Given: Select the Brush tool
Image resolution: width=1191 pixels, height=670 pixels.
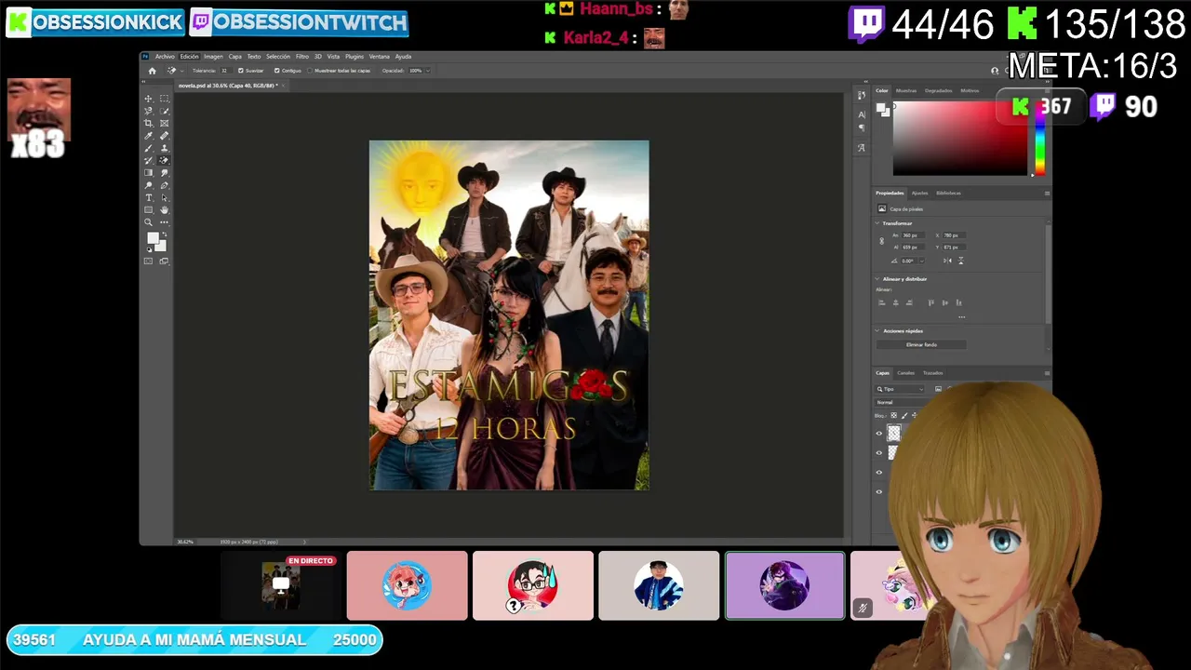Looking at the screenshot, I should click(148, 148).
